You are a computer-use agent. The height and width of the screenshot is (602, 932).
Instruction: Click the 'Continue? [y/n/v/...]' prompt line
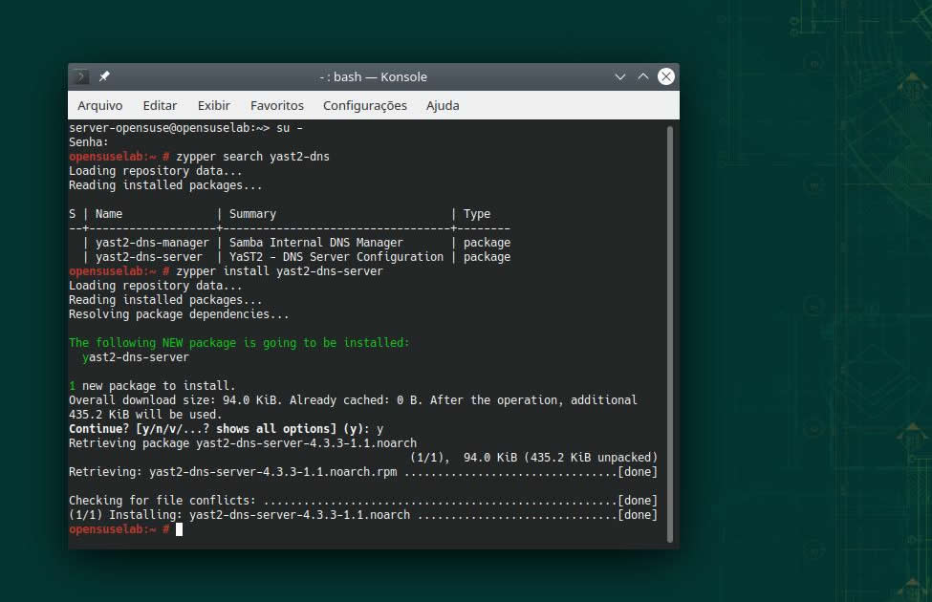pos(226,429)
